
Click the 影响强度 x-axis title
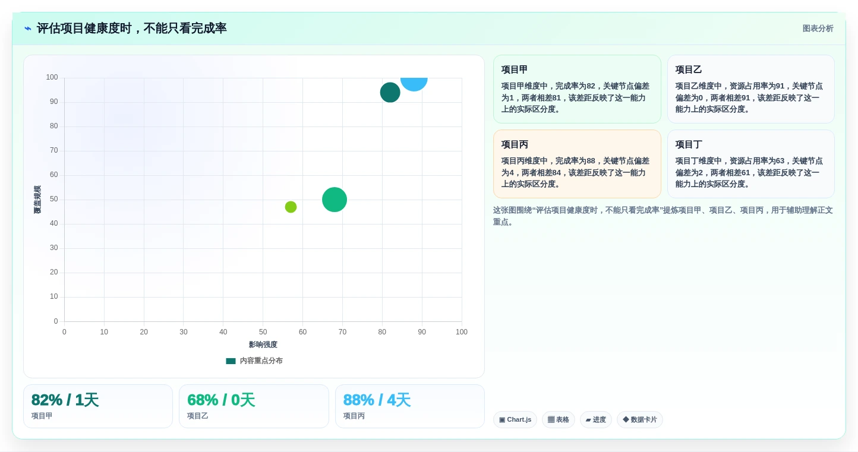[x=263, y=344]
